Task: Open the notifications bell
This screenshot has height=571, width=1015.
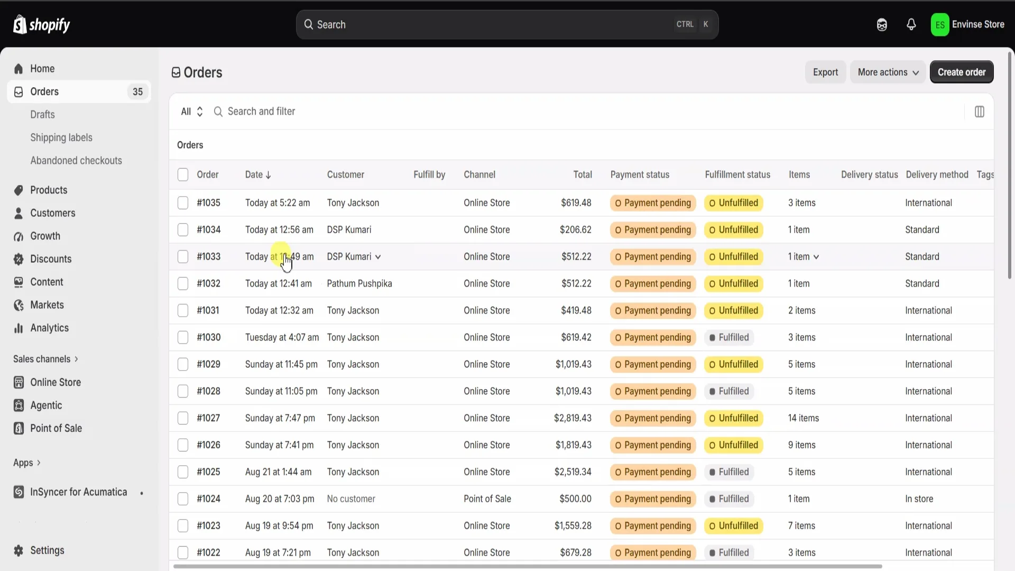Action: pos(911,24)
